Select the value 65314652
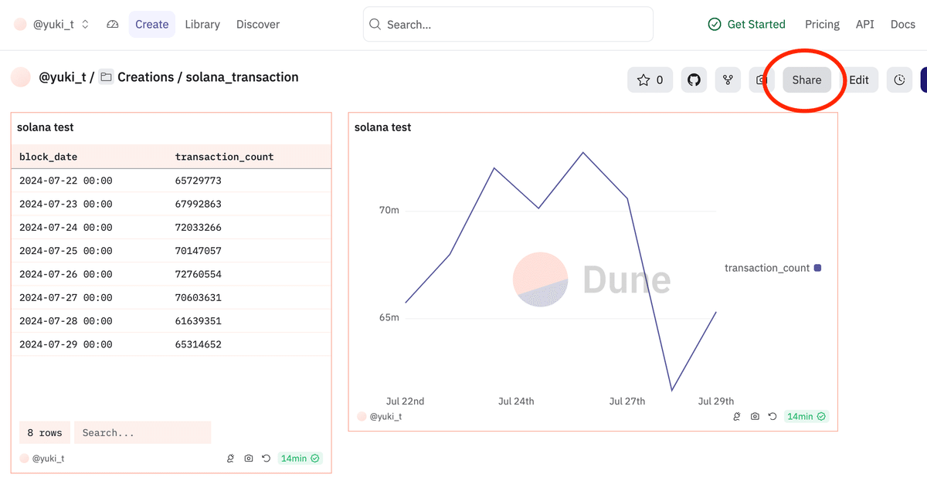Screen dimensions: 927x484 pyautogui.click(x=199, y=344)
